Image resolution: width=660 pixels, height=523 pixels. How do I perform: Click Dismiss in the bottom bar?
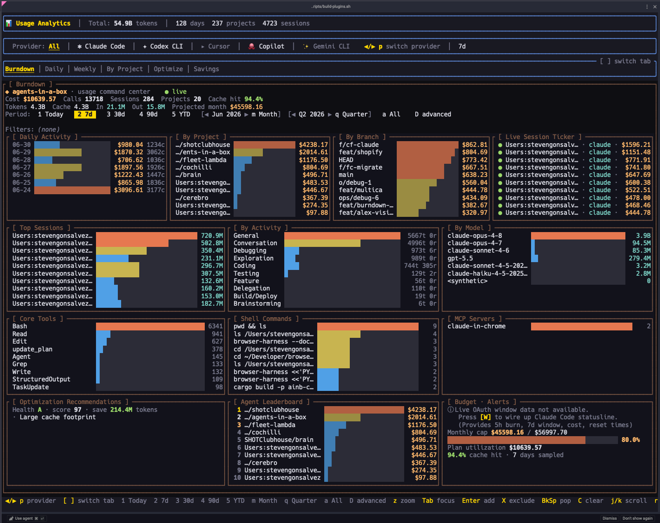[x=609, y=518]
